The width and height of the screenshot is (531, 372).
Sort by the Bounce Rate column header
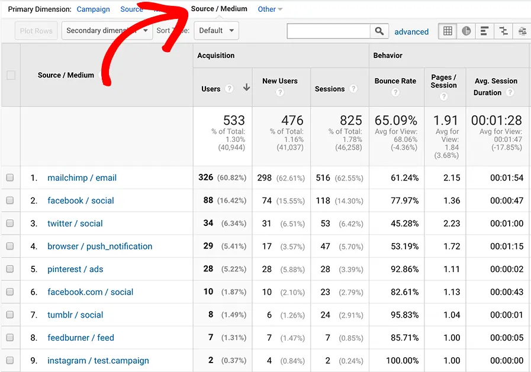pos(395,81)
